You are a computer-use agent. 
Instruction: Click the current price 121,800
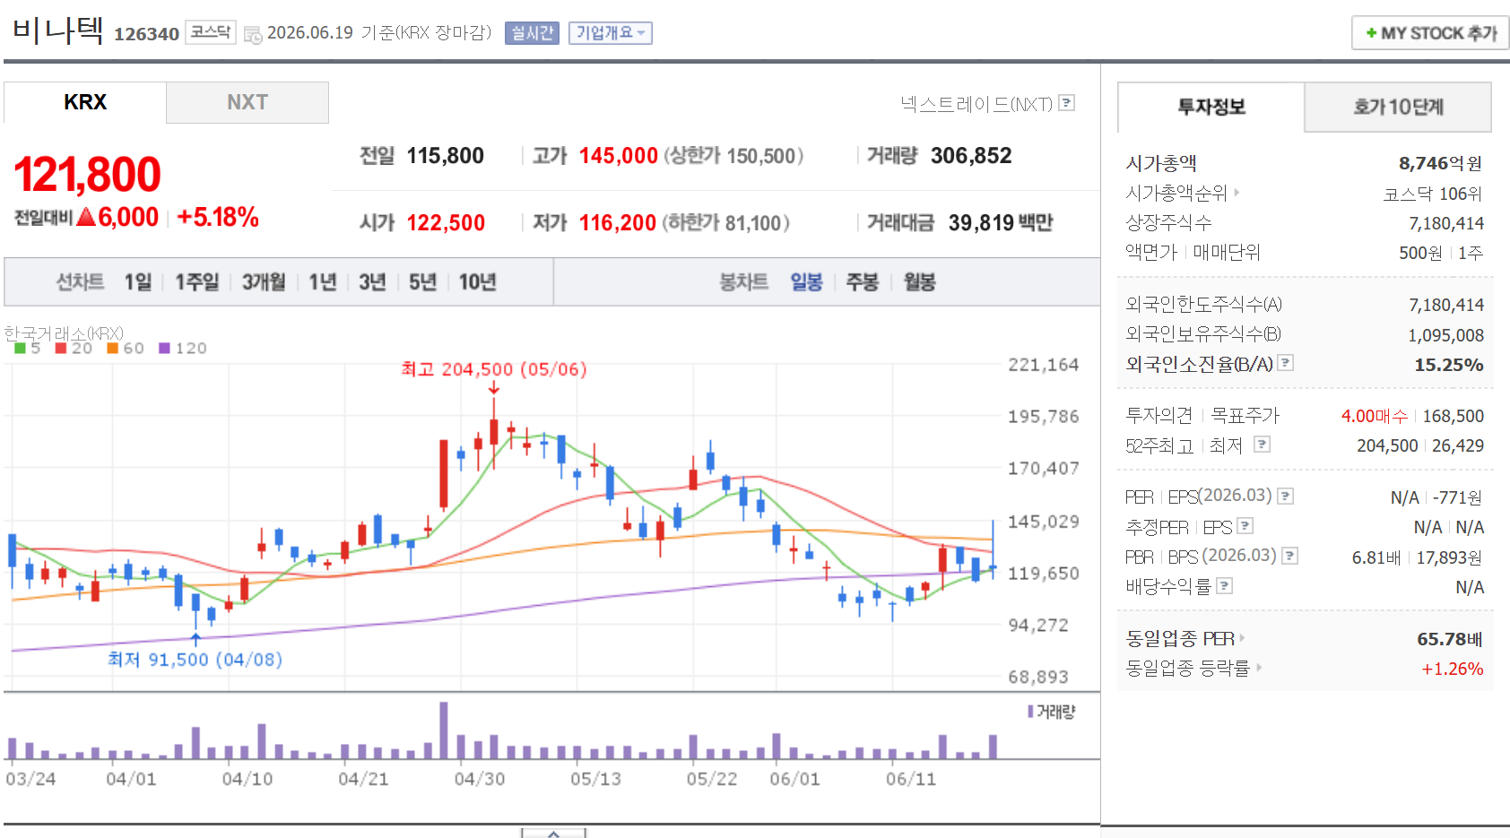(87, 174)
